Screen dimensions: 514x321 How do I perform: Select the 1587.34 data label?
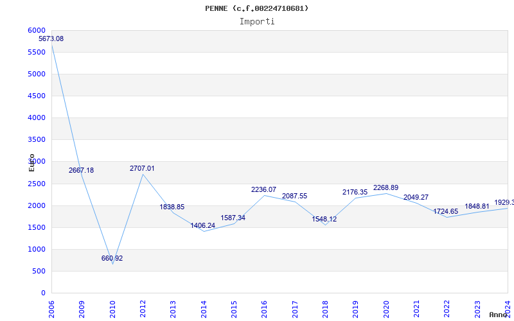(233, 218)
